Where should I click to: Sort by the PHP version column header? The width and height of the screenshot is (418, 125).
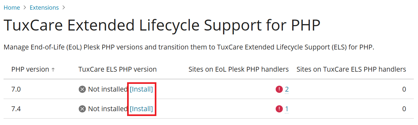[30, 69]
